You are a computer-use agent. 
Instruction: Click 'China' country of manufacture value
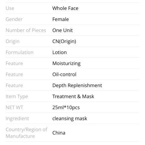[x=59, y=133]
